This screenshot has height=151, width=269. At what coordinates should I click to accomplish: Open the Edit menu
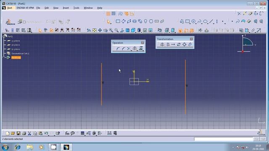click(x=47, y=8)
